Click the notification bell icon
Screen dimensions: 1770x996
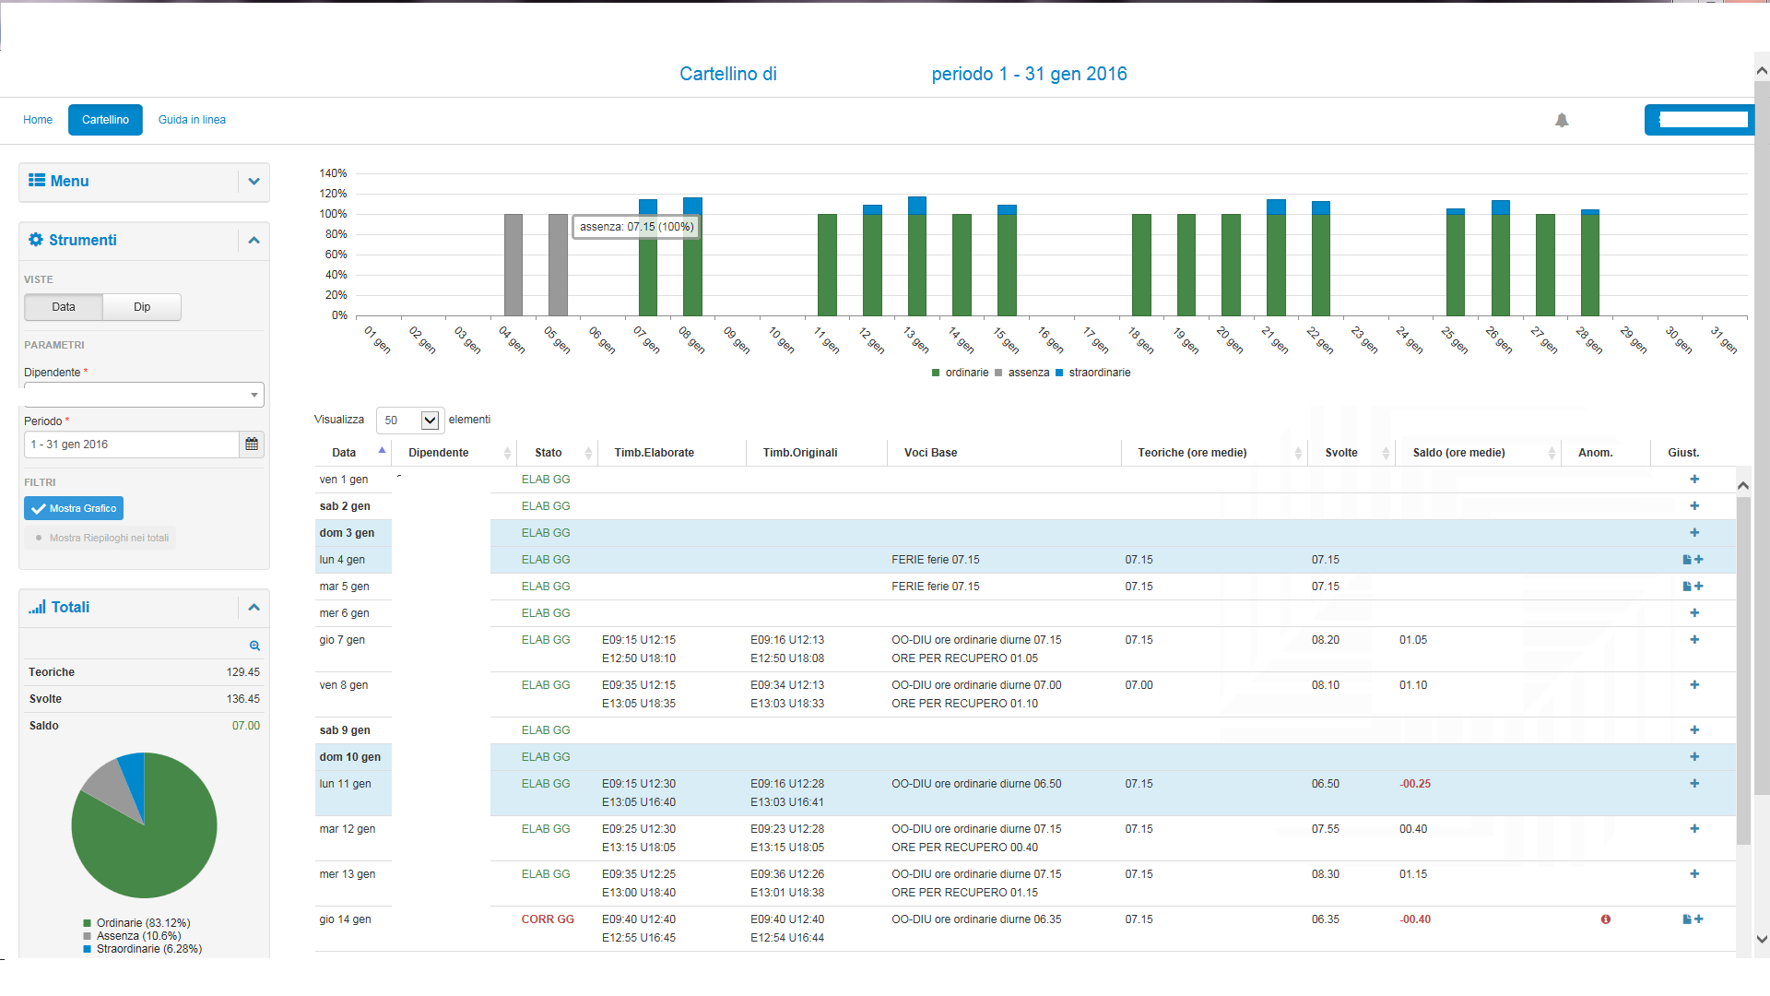coord(1562,120)
